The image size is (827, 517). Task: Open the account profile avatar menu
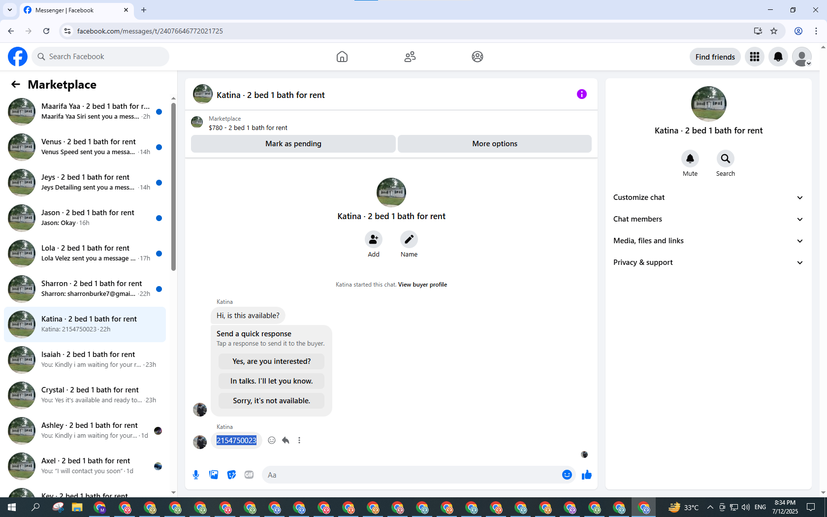click(802, 57)
